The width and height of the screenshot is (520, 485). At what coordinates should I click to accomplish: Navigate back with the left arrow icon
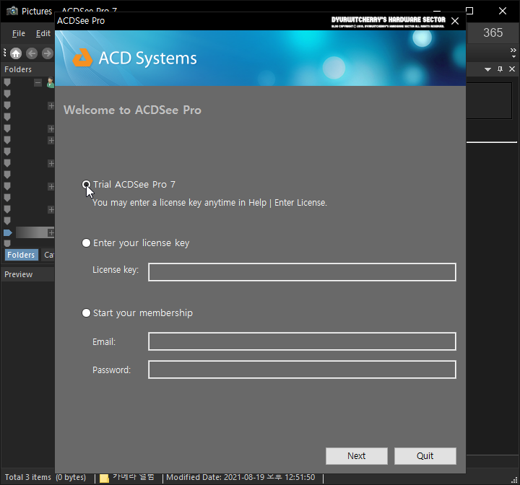[32, 53]
